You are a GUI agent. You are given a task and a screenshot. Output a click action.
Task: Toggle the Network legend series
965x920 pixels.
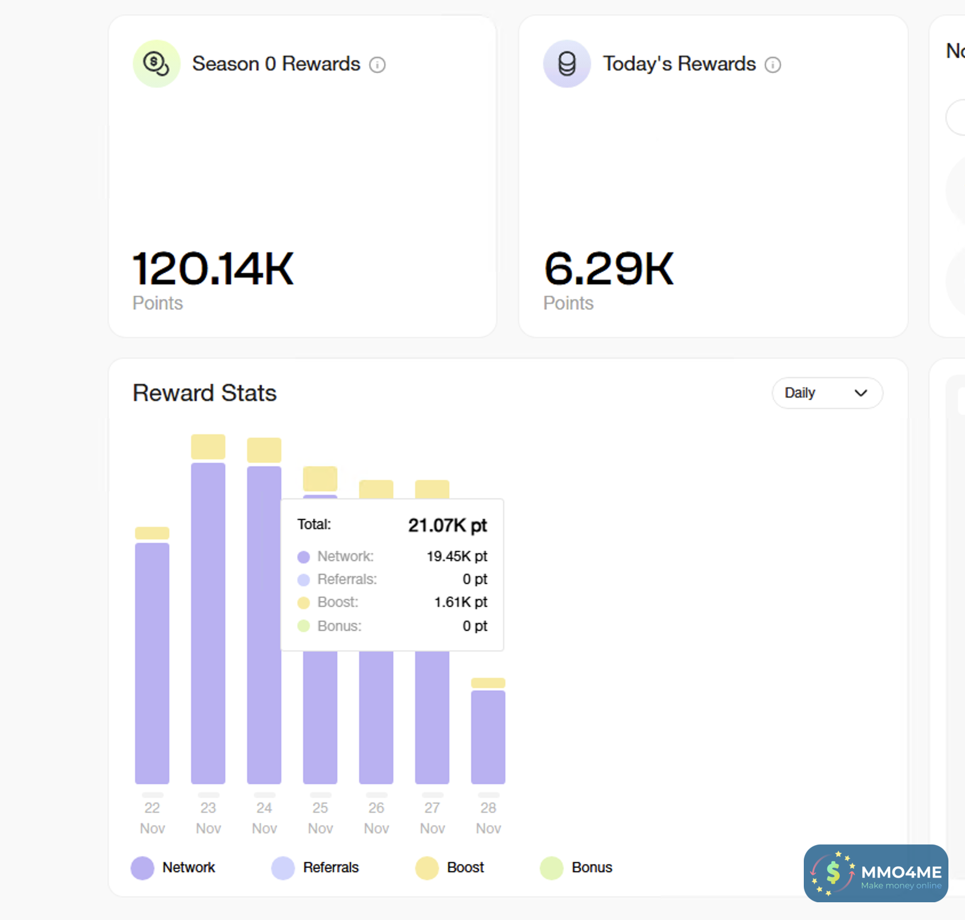coord(173,867)
